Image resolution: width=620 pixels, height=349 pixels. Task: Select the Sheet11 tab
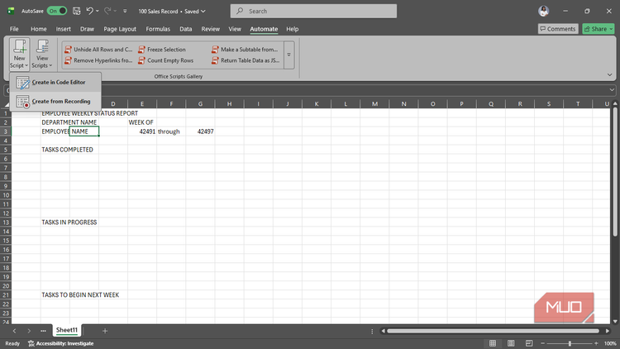pyautogui.click(x=67, y=330)
